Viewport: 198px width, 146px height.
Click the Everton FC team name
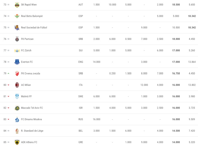click(x=27, y=62)
